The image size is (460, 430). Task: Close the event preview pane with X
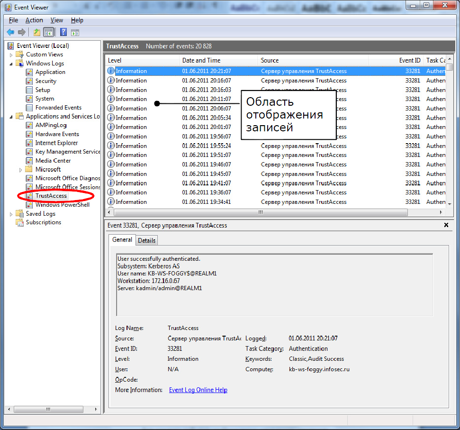[446, 225]
